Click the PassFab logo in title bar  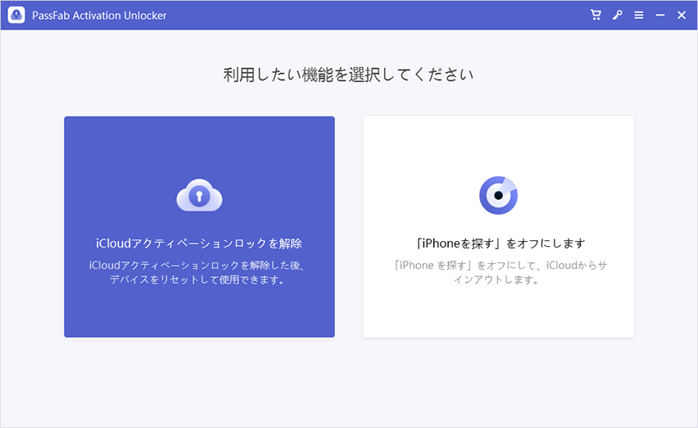coord(16,15)
